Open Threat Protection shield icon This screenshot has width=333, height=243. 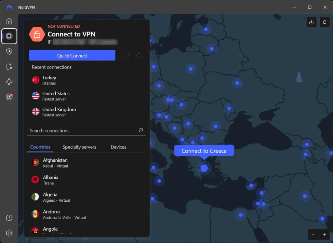[x=9, y=51]
